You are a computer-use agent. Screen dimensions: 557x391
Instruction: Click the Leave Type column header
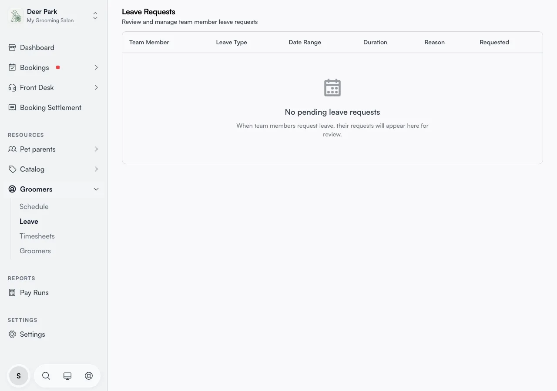[x=232, y=42]
